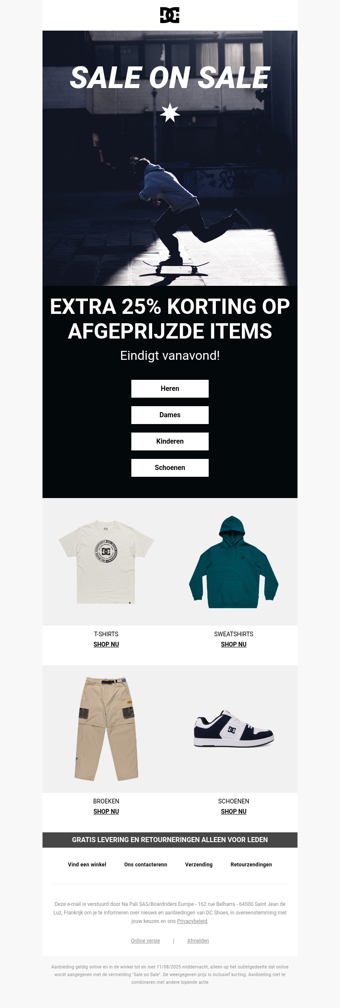Click SHOP NU under T-Shirts
340x1008 pixels.
106,644
